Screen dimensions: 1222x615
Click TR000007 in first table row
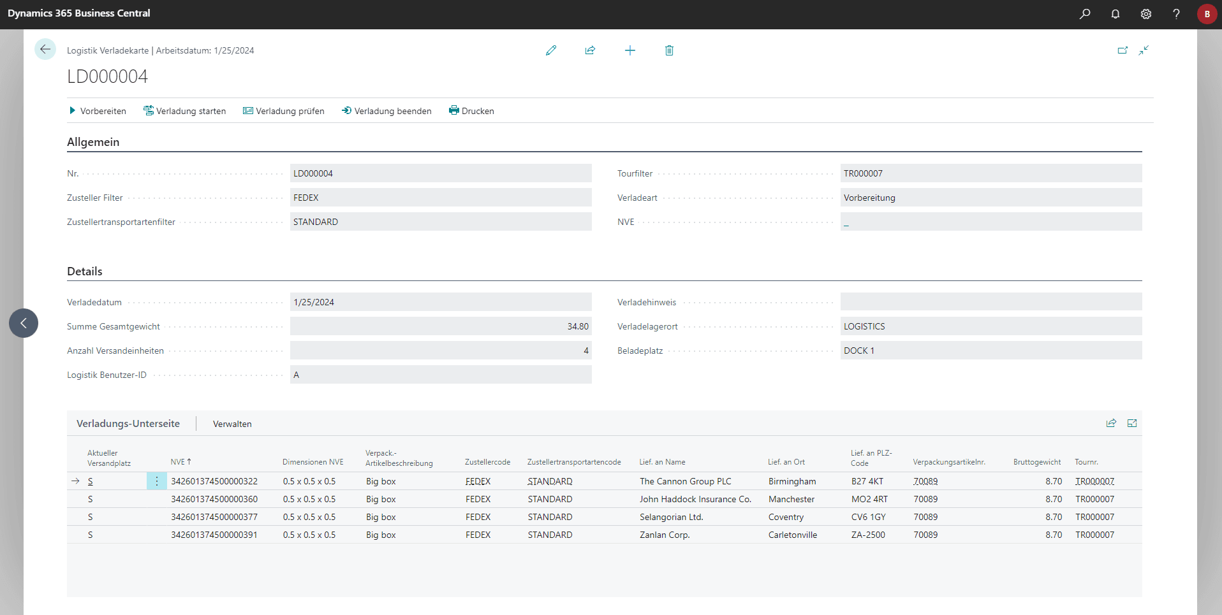[x=1094, y=481]
